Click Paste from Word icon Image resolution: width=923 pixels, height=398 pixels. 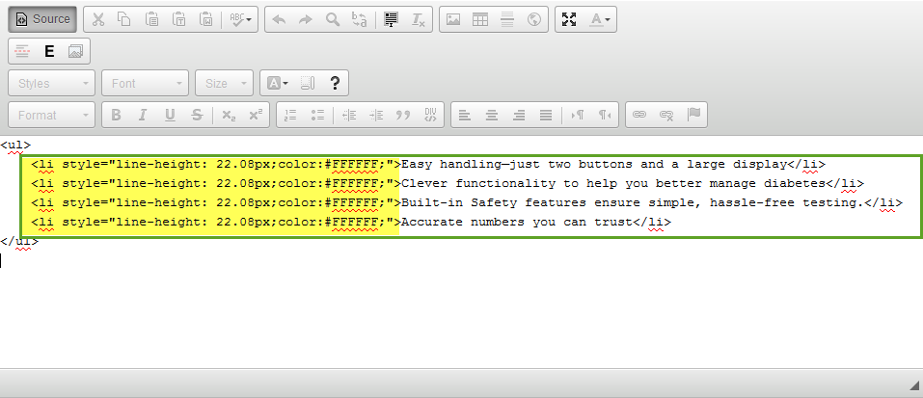pos(206,19)
